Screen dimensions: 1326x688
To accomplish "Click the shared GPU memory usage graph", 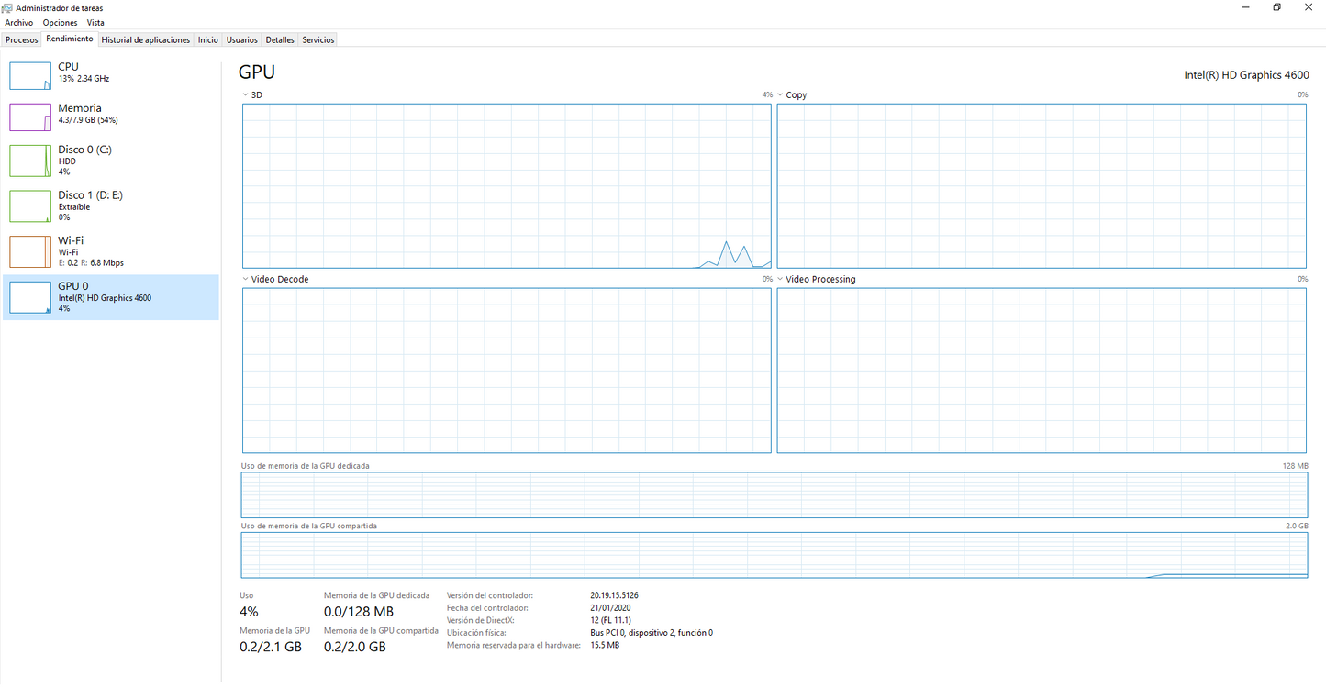I will [x=774, y=556].
